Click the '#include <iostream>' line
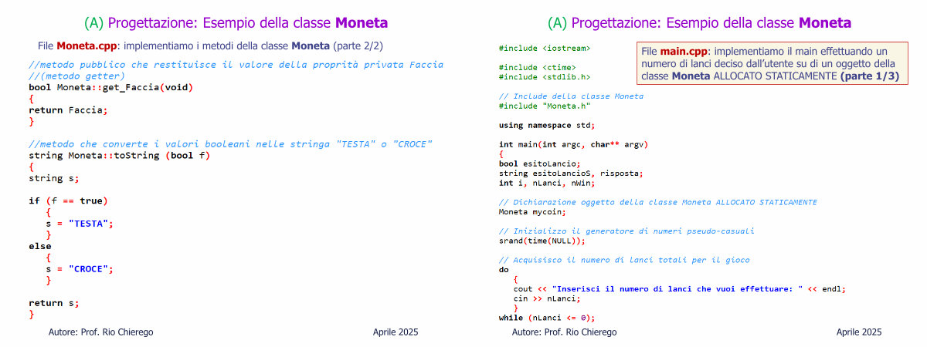 tap(545, 49)
